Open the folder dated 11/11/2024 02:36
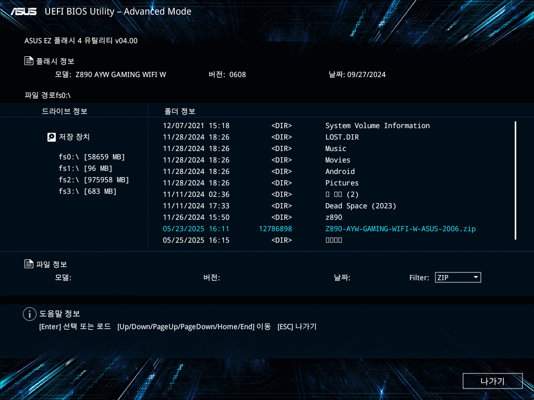 click(342, 195)
